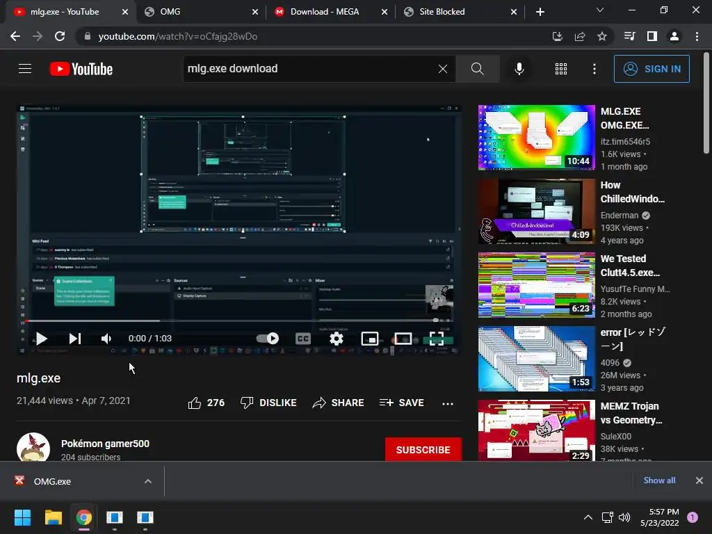Screen dimensions: 712x534
Task: Reload the current page
Action: [60, 36]
